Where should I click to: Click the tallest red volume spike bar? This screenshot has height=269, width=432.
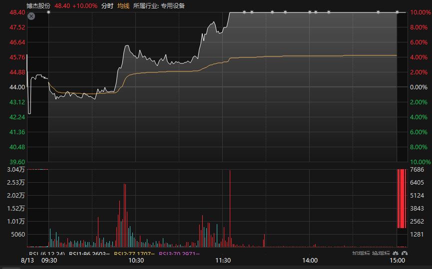[x=230, y=209]
